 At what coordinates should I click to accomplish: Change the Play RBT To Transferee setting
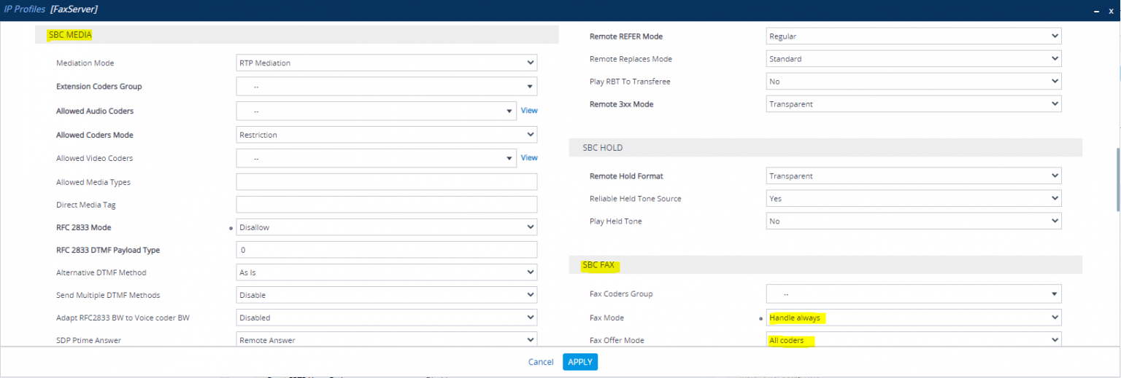[913, 82]
